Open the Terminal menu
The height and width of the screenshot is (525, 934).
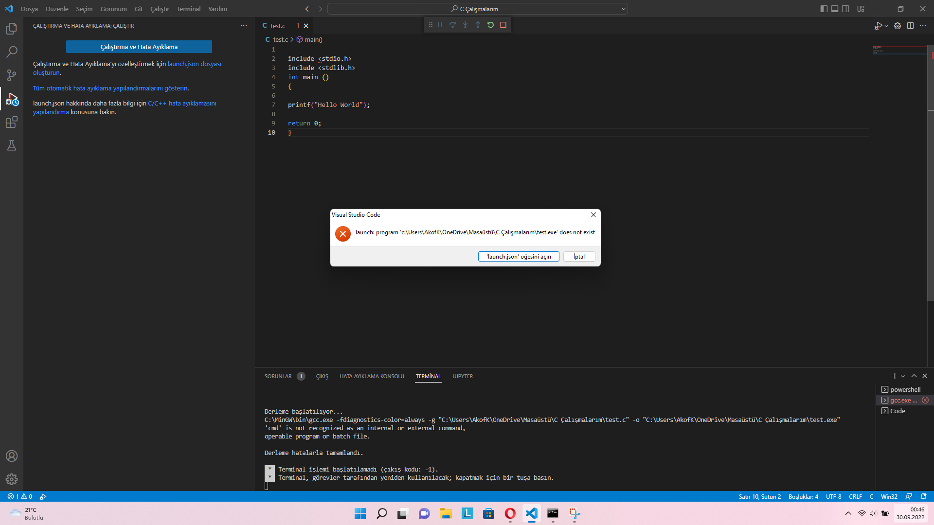[188, 9]
